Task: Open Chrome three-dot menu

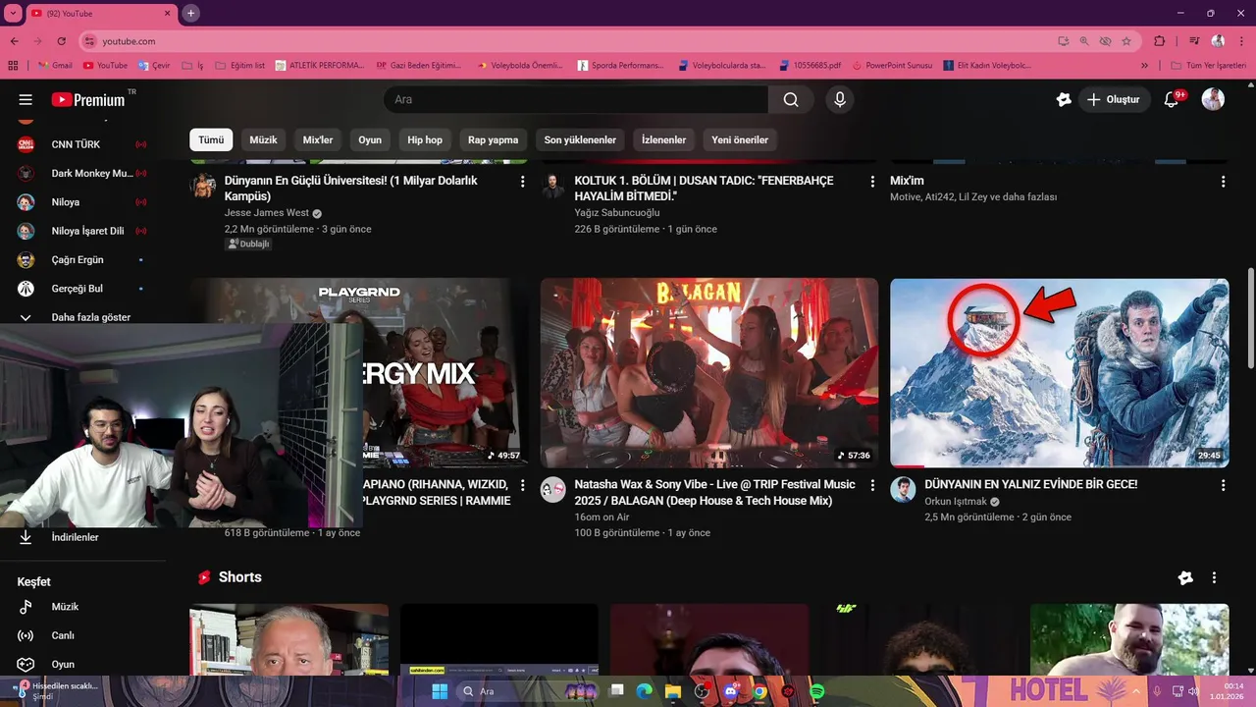Action: (x=1241, y=41)
